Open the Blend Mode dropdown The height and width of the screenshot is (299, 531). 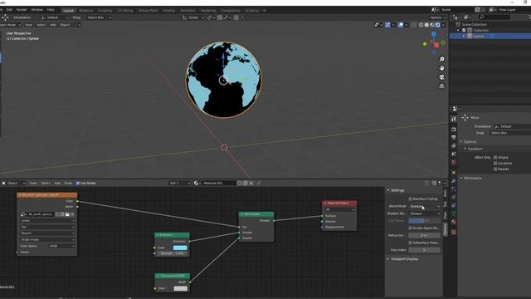click(424, 206)
